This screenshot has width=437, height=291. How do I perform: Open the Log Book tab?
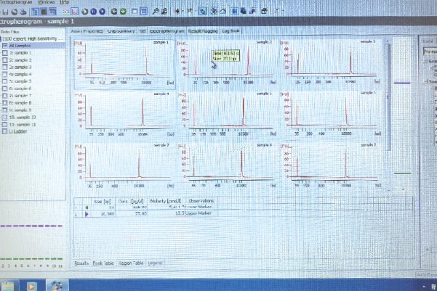(x=233, y=31)
